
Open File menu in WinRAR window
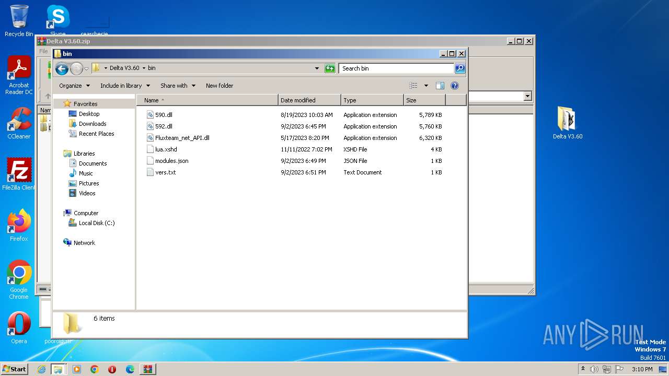(x=43, y=51)
